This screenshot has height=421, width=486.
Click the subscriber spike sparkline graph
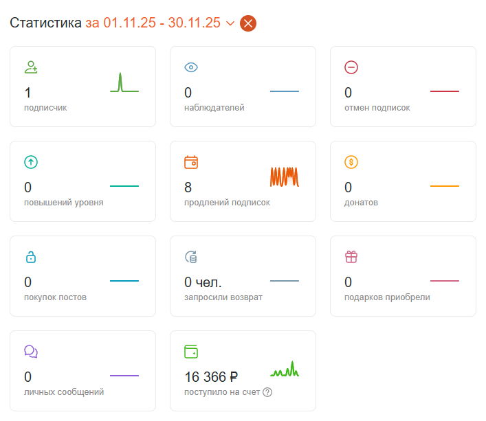pyautogui.click(x=124, y=82)
